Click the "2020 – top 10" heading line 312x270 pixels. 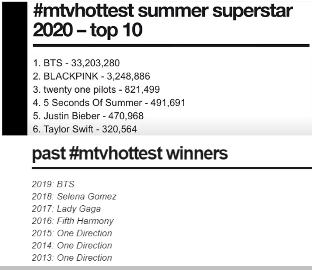(88, 30)
